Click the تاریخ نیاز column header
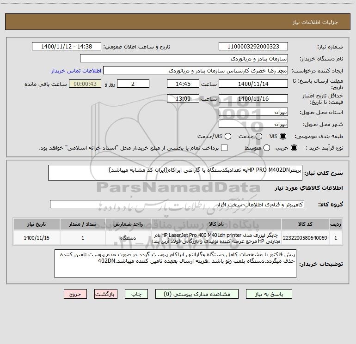The width and height of the screenshot is (356, 344). (37, 224)
